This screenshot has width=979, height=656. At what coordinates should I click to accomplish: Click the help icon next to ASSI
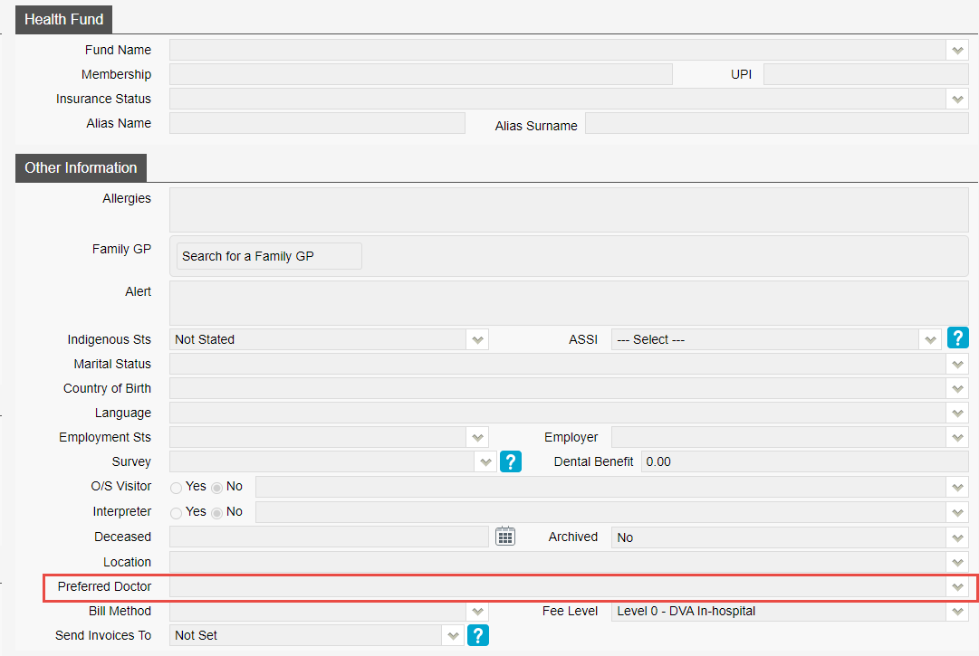click(957, 338)
